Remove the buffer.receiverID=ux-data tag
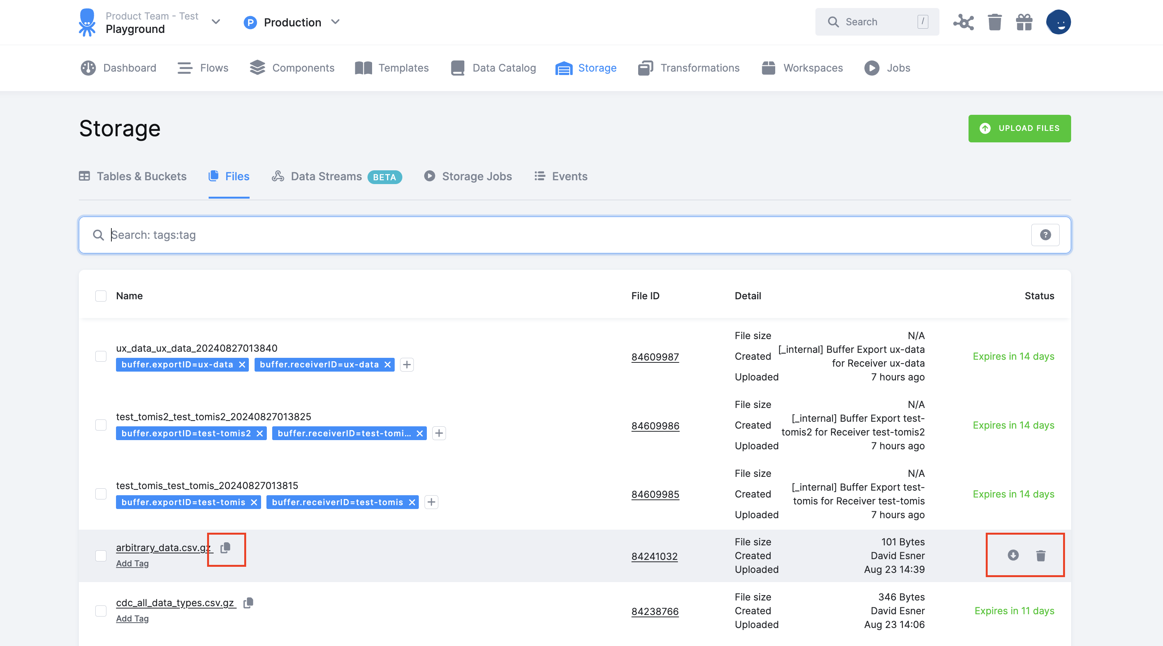Image resolution: width=1163 pixels, height=646 pixels. [x=387, y=364]
